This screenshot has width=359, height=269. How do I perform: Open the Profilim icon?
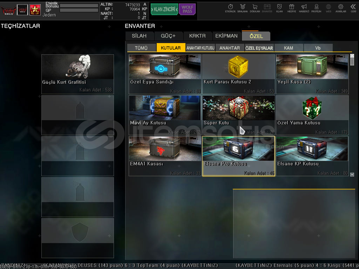316,8
